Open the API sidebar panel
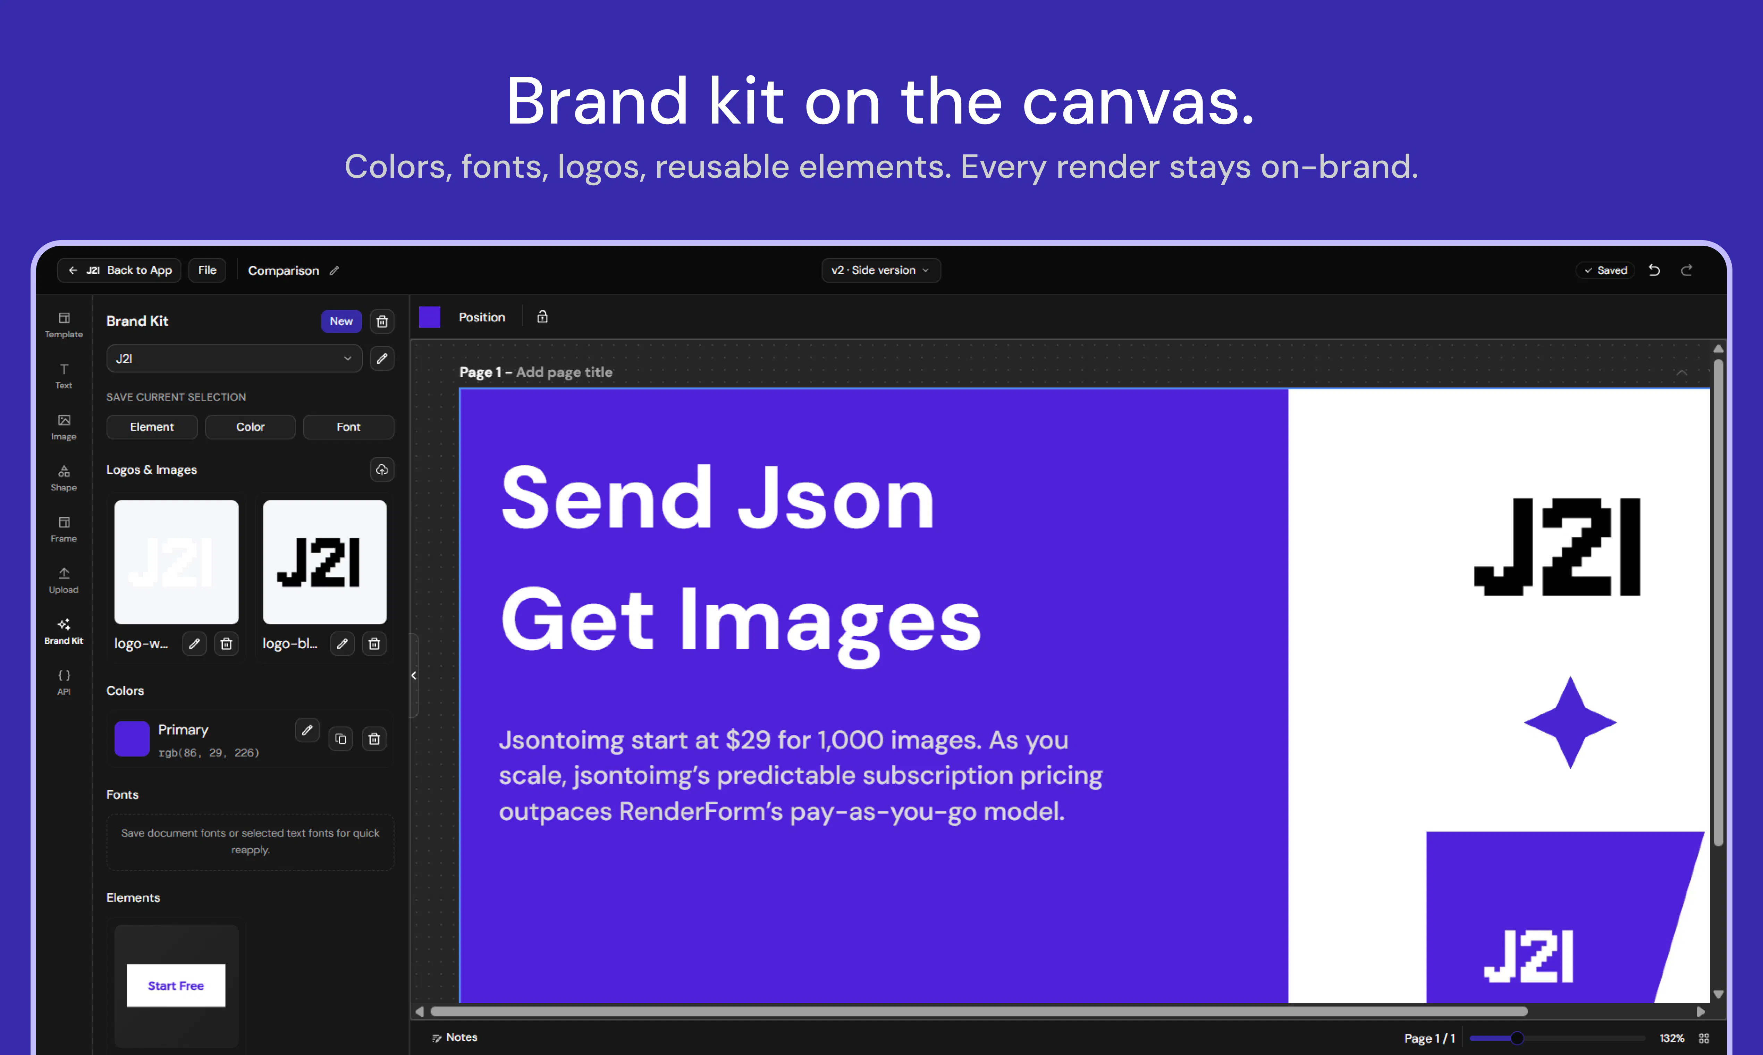 click(63, 683)
